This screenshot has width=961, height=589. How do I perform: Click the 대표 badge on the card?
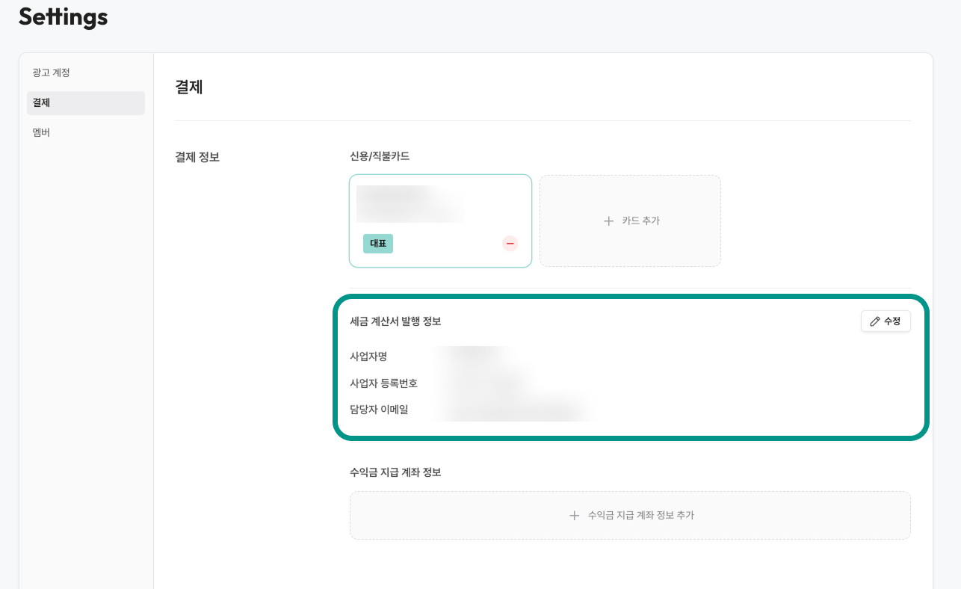(378, 244)
